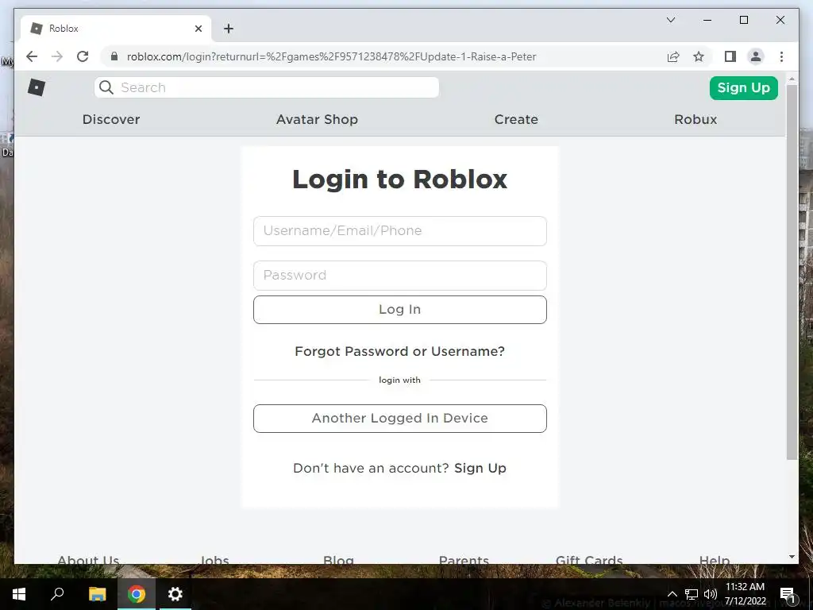Open the Robux menu item
Viewport: 813px width, 610px height.
coord(695,119)
